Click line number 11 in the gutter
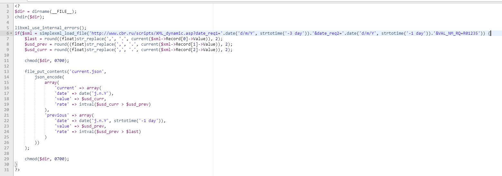The height and width of the screenshot is (176, 502). (6, 60)
